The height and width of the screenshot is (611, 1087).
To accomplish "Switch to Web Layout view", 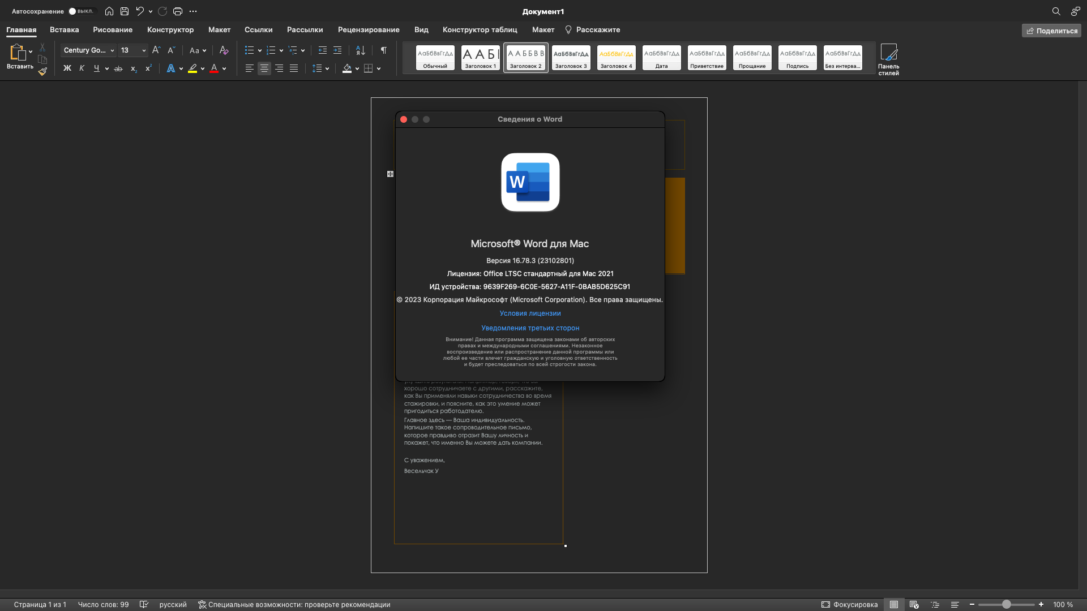I will pyautogui.click(x=914, y=604).
